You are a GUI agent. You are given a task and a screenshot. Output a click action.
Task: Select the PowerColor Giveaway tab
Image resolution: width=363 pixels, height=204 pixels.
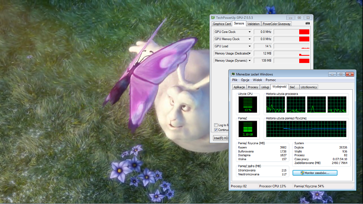coord(277,24)
